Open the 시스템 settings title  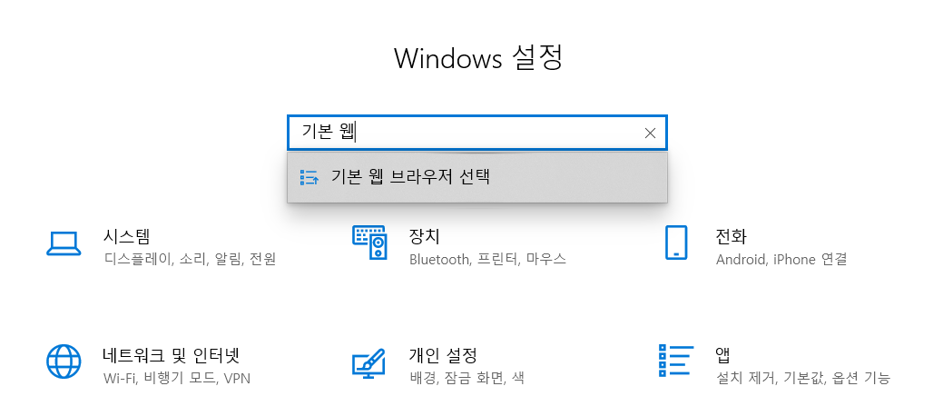coord(125,236)
